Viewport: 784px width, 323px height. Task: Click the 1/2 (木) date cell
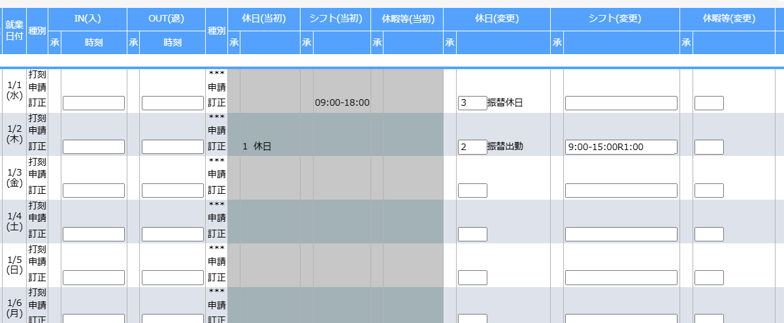(x=14, y=134)
